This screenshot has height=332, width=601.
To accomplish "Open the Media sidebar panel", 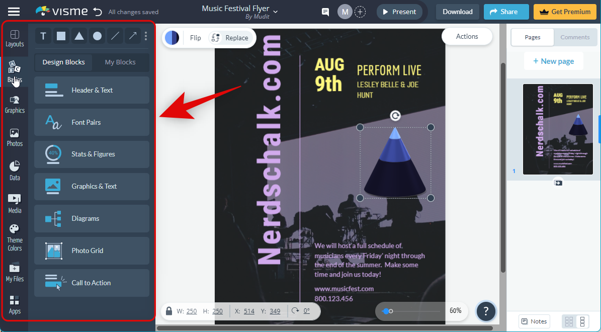I will [15, 204].
